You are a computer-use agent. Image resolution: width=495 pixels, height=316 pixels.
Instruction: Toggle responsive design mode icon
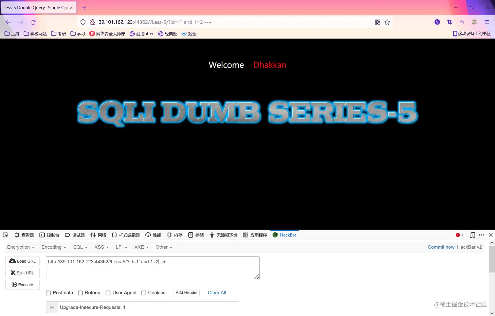[472, 235]
